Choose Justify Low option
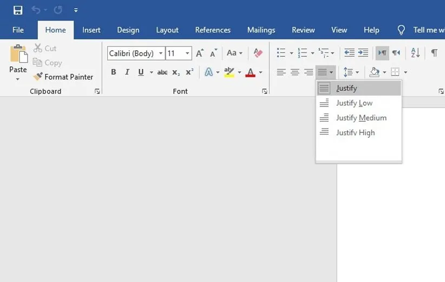This screenshot has width=445, height=282. (354, 103)
